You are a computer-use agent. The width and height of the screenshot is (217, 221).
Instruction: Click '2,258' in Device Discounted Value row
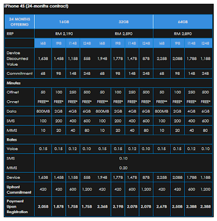coord(162,59)
